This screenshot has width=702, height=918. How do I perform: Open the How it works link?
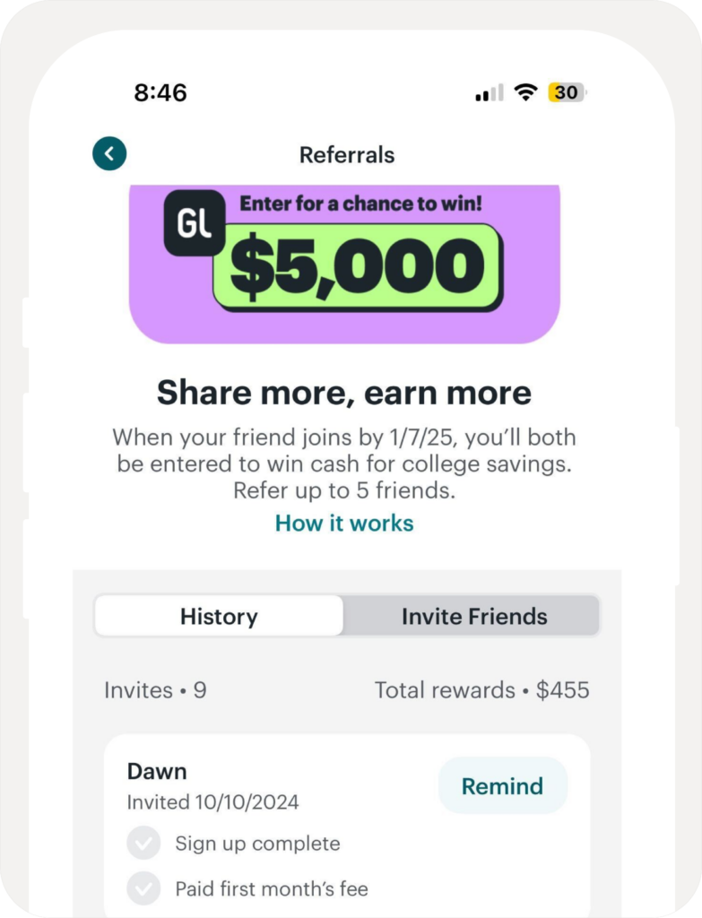[x=344, y=524]
